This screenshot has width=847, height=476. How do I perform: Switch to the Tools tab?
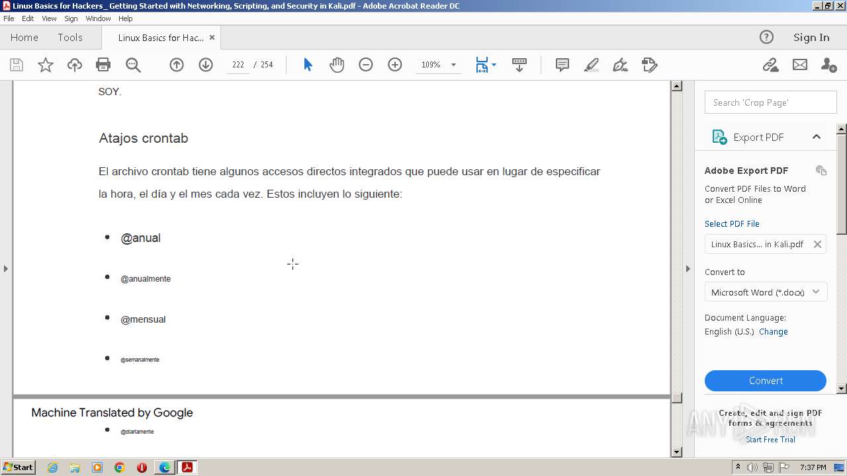click(70, 38)
